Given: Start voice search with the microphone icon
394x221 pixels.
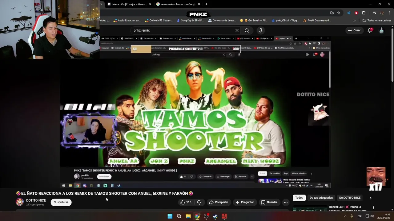Looking at the screenshot, I should click(x=261, y=30).
